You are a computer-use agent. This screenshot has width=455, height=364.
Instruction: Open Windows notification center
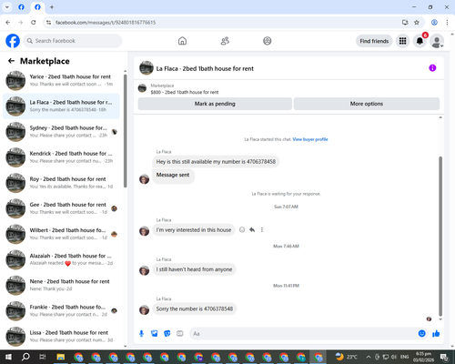coord(445,357)
